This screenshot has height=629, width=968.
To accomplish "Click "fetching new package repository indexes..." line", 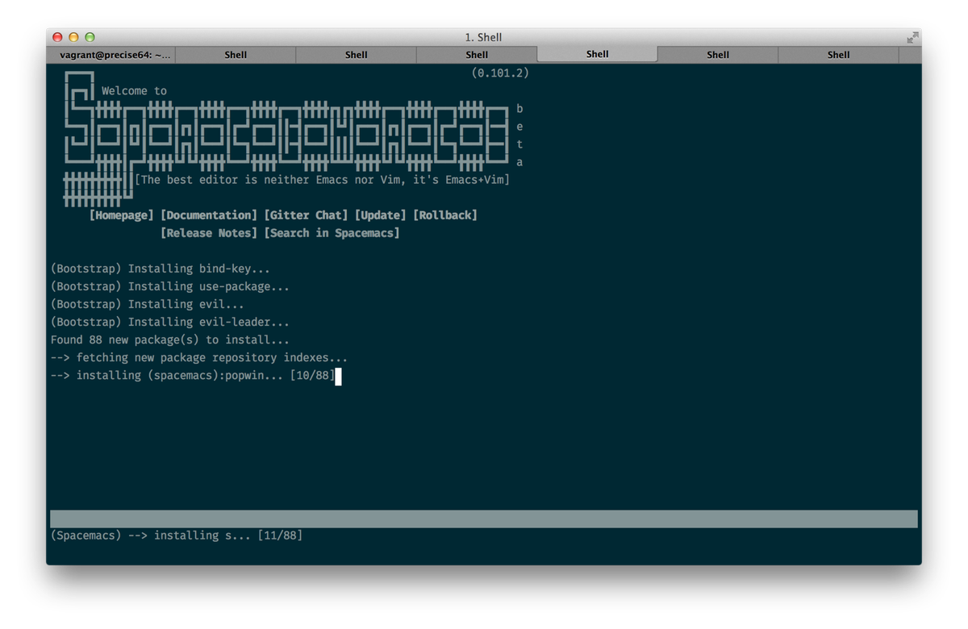I will 199,357.
